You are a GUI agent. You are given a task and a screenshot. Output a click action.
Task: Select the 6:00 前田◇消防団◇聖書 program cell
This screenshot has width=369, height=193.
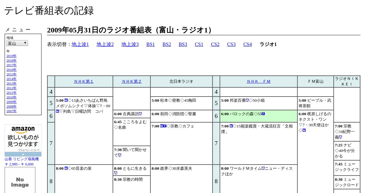coord(181,116)
